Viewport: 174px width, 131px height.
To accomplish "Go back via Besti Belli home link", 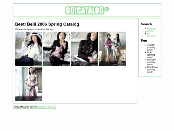I will 45,107.
